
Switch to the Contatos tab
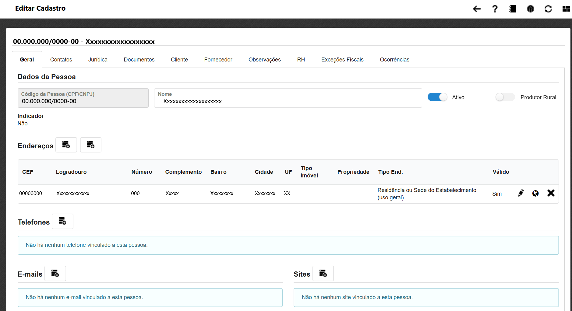[61, 60]
